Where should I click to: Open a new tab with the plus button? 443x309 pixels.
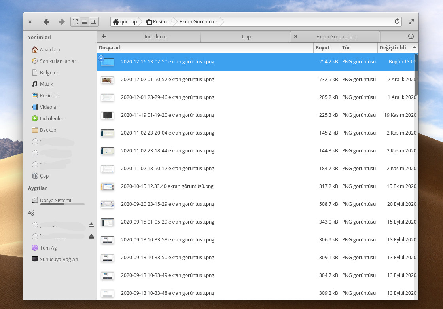click(x=103, y=36)
